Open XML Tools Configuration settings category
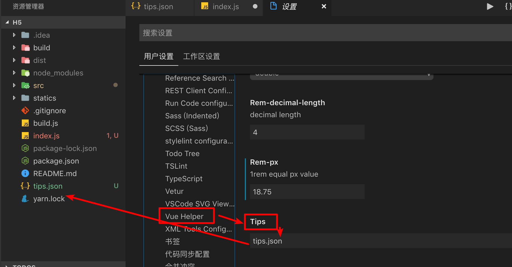Screen dimensions: 512x267 tap(199, 229)
